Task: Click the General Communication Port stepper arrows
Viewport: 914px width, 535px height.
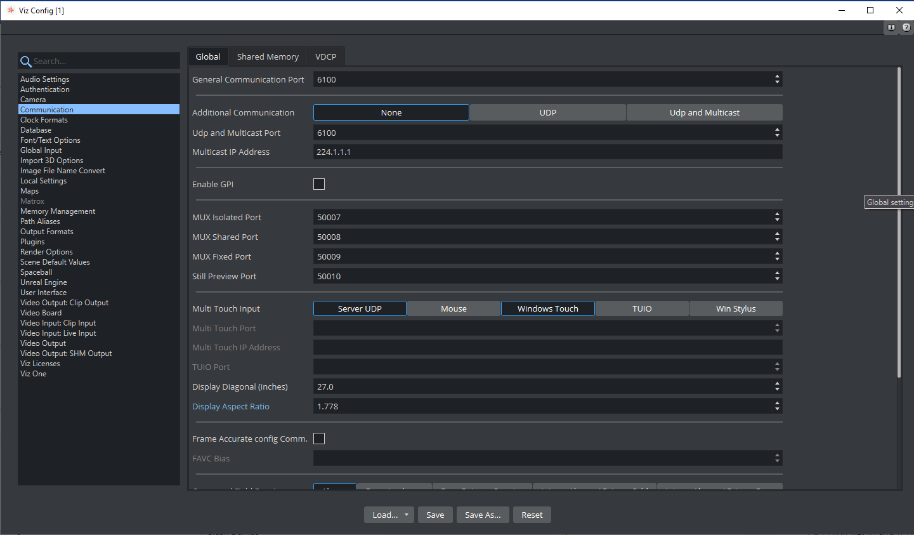Action: tap(777, 79)
